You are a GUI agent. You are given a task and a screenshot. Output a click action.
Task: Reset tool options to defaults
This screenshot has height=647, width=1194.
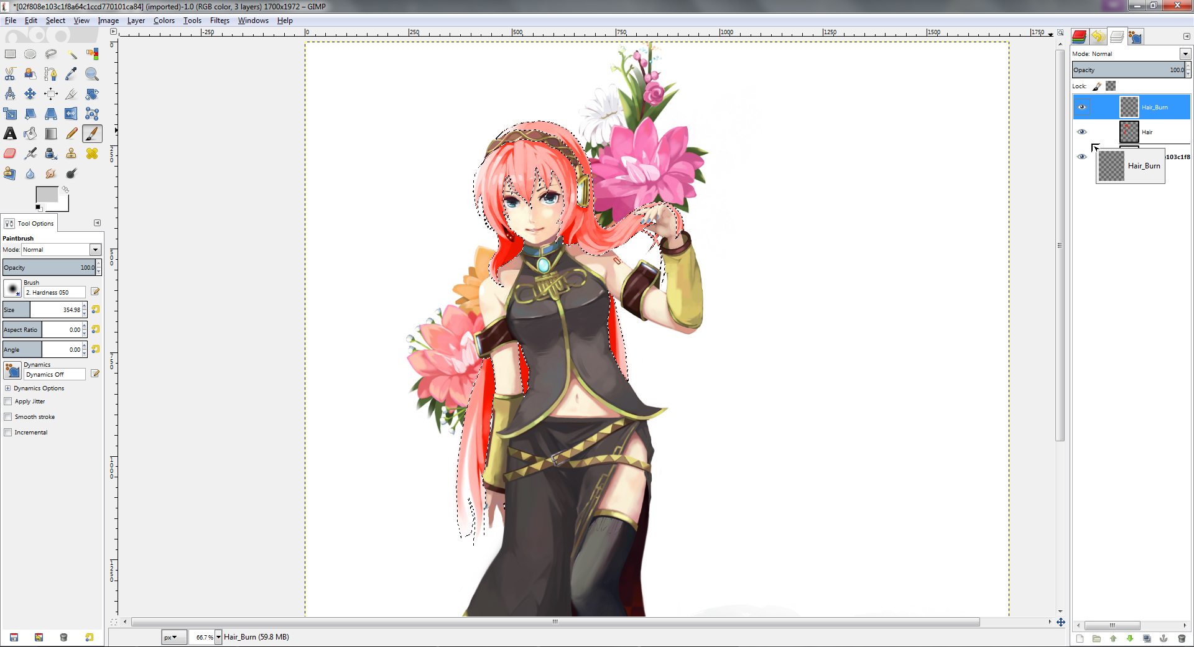[x=89, y=637]
